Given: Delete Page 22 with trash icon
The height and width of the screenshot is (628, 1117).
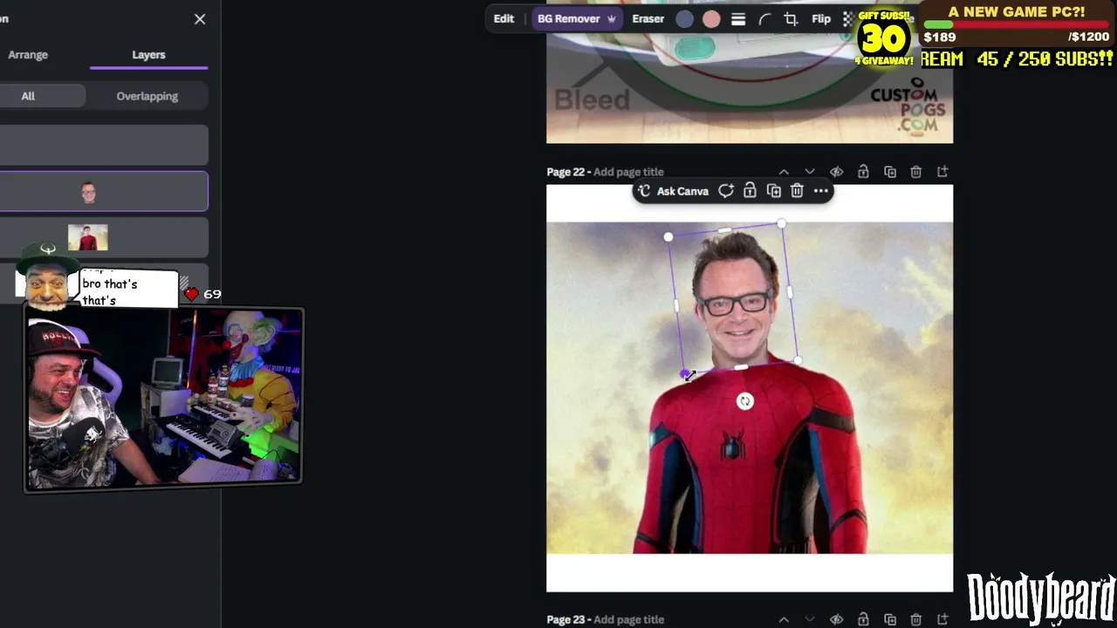Looking at the screenshot, I should 916,172.
